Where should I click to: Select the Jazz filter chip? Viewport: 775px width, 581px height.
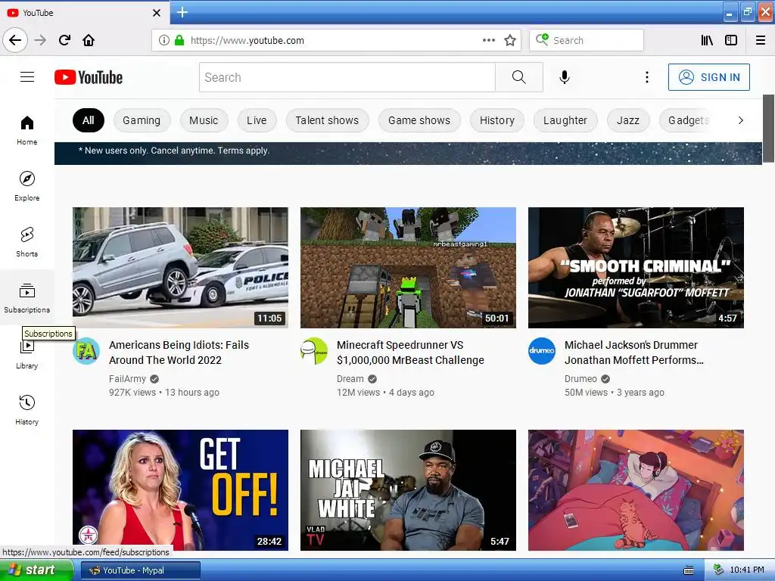click(x=627, y=120)
